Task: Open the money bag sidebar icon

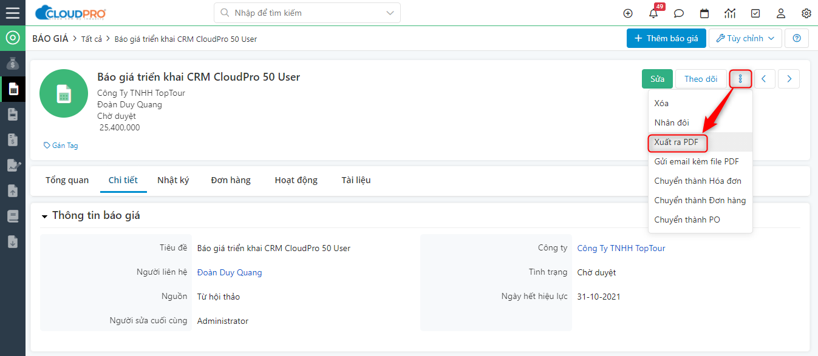Action: pyautogui.click(x=13, y=63)
